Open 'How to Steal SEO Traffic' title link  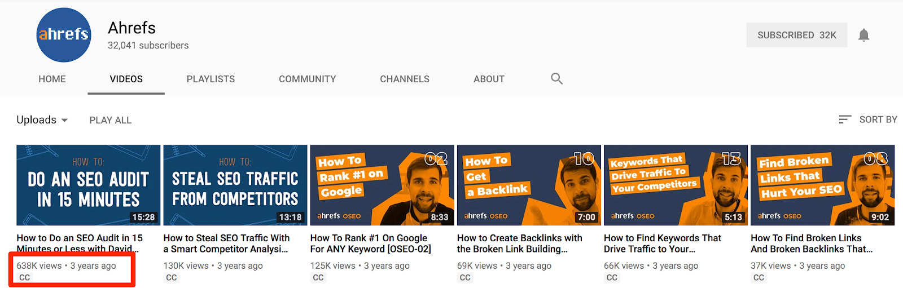[226, 243]
